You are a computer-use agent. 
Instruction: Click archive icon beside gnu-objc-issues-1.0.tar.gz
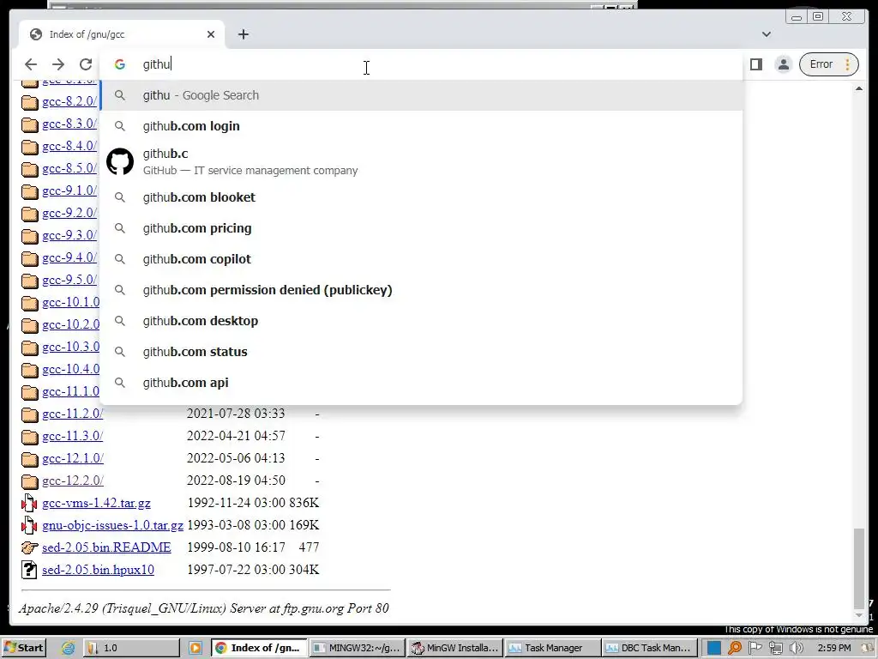[x=29, y=526]
